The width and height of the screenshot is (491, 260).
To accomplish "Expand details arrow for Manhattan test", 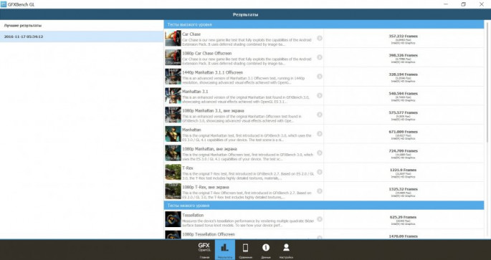I will [x=320, y=134].
